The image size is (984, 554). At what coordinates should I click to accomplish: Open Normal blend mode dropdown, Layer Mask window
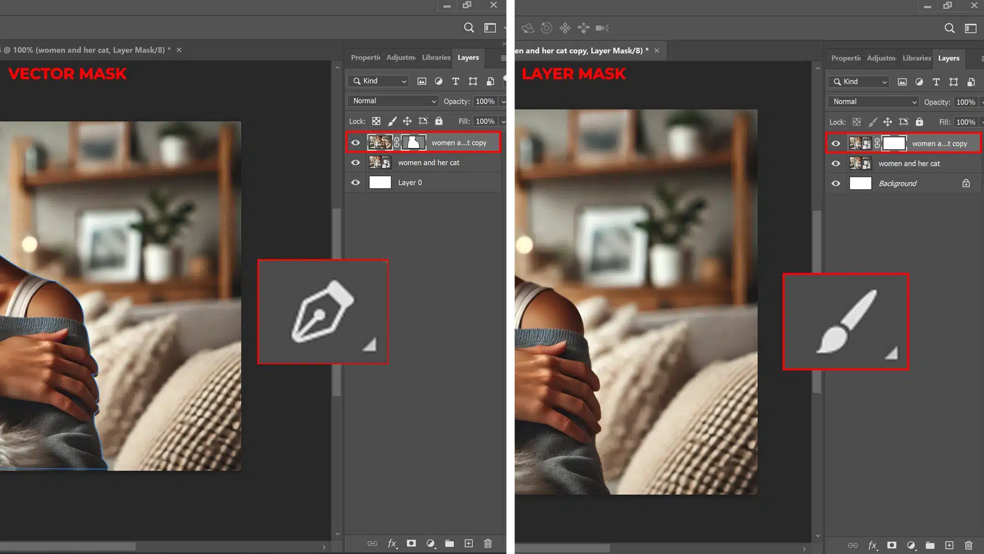point(874,102)
